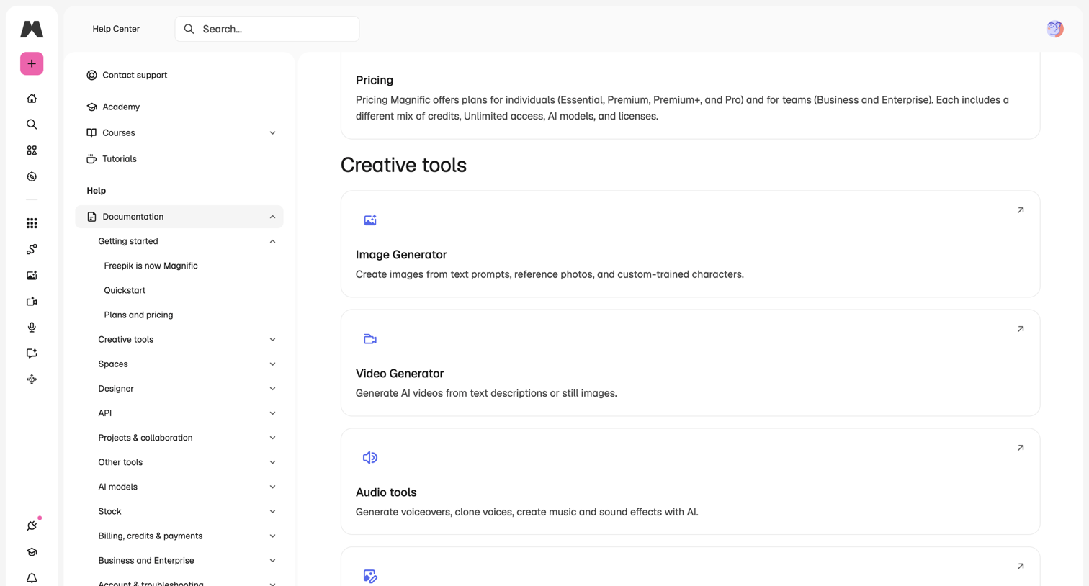Screen dimensions: 1089x586
Task: Click the Help Center link
Action: point(116,29)
